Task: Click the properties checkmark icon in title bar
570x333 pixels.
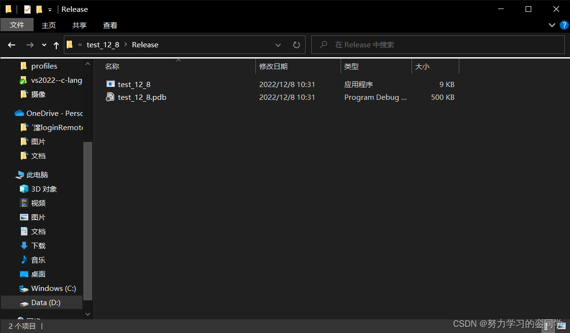Action: pyautogui.click(x=27, y=9)
